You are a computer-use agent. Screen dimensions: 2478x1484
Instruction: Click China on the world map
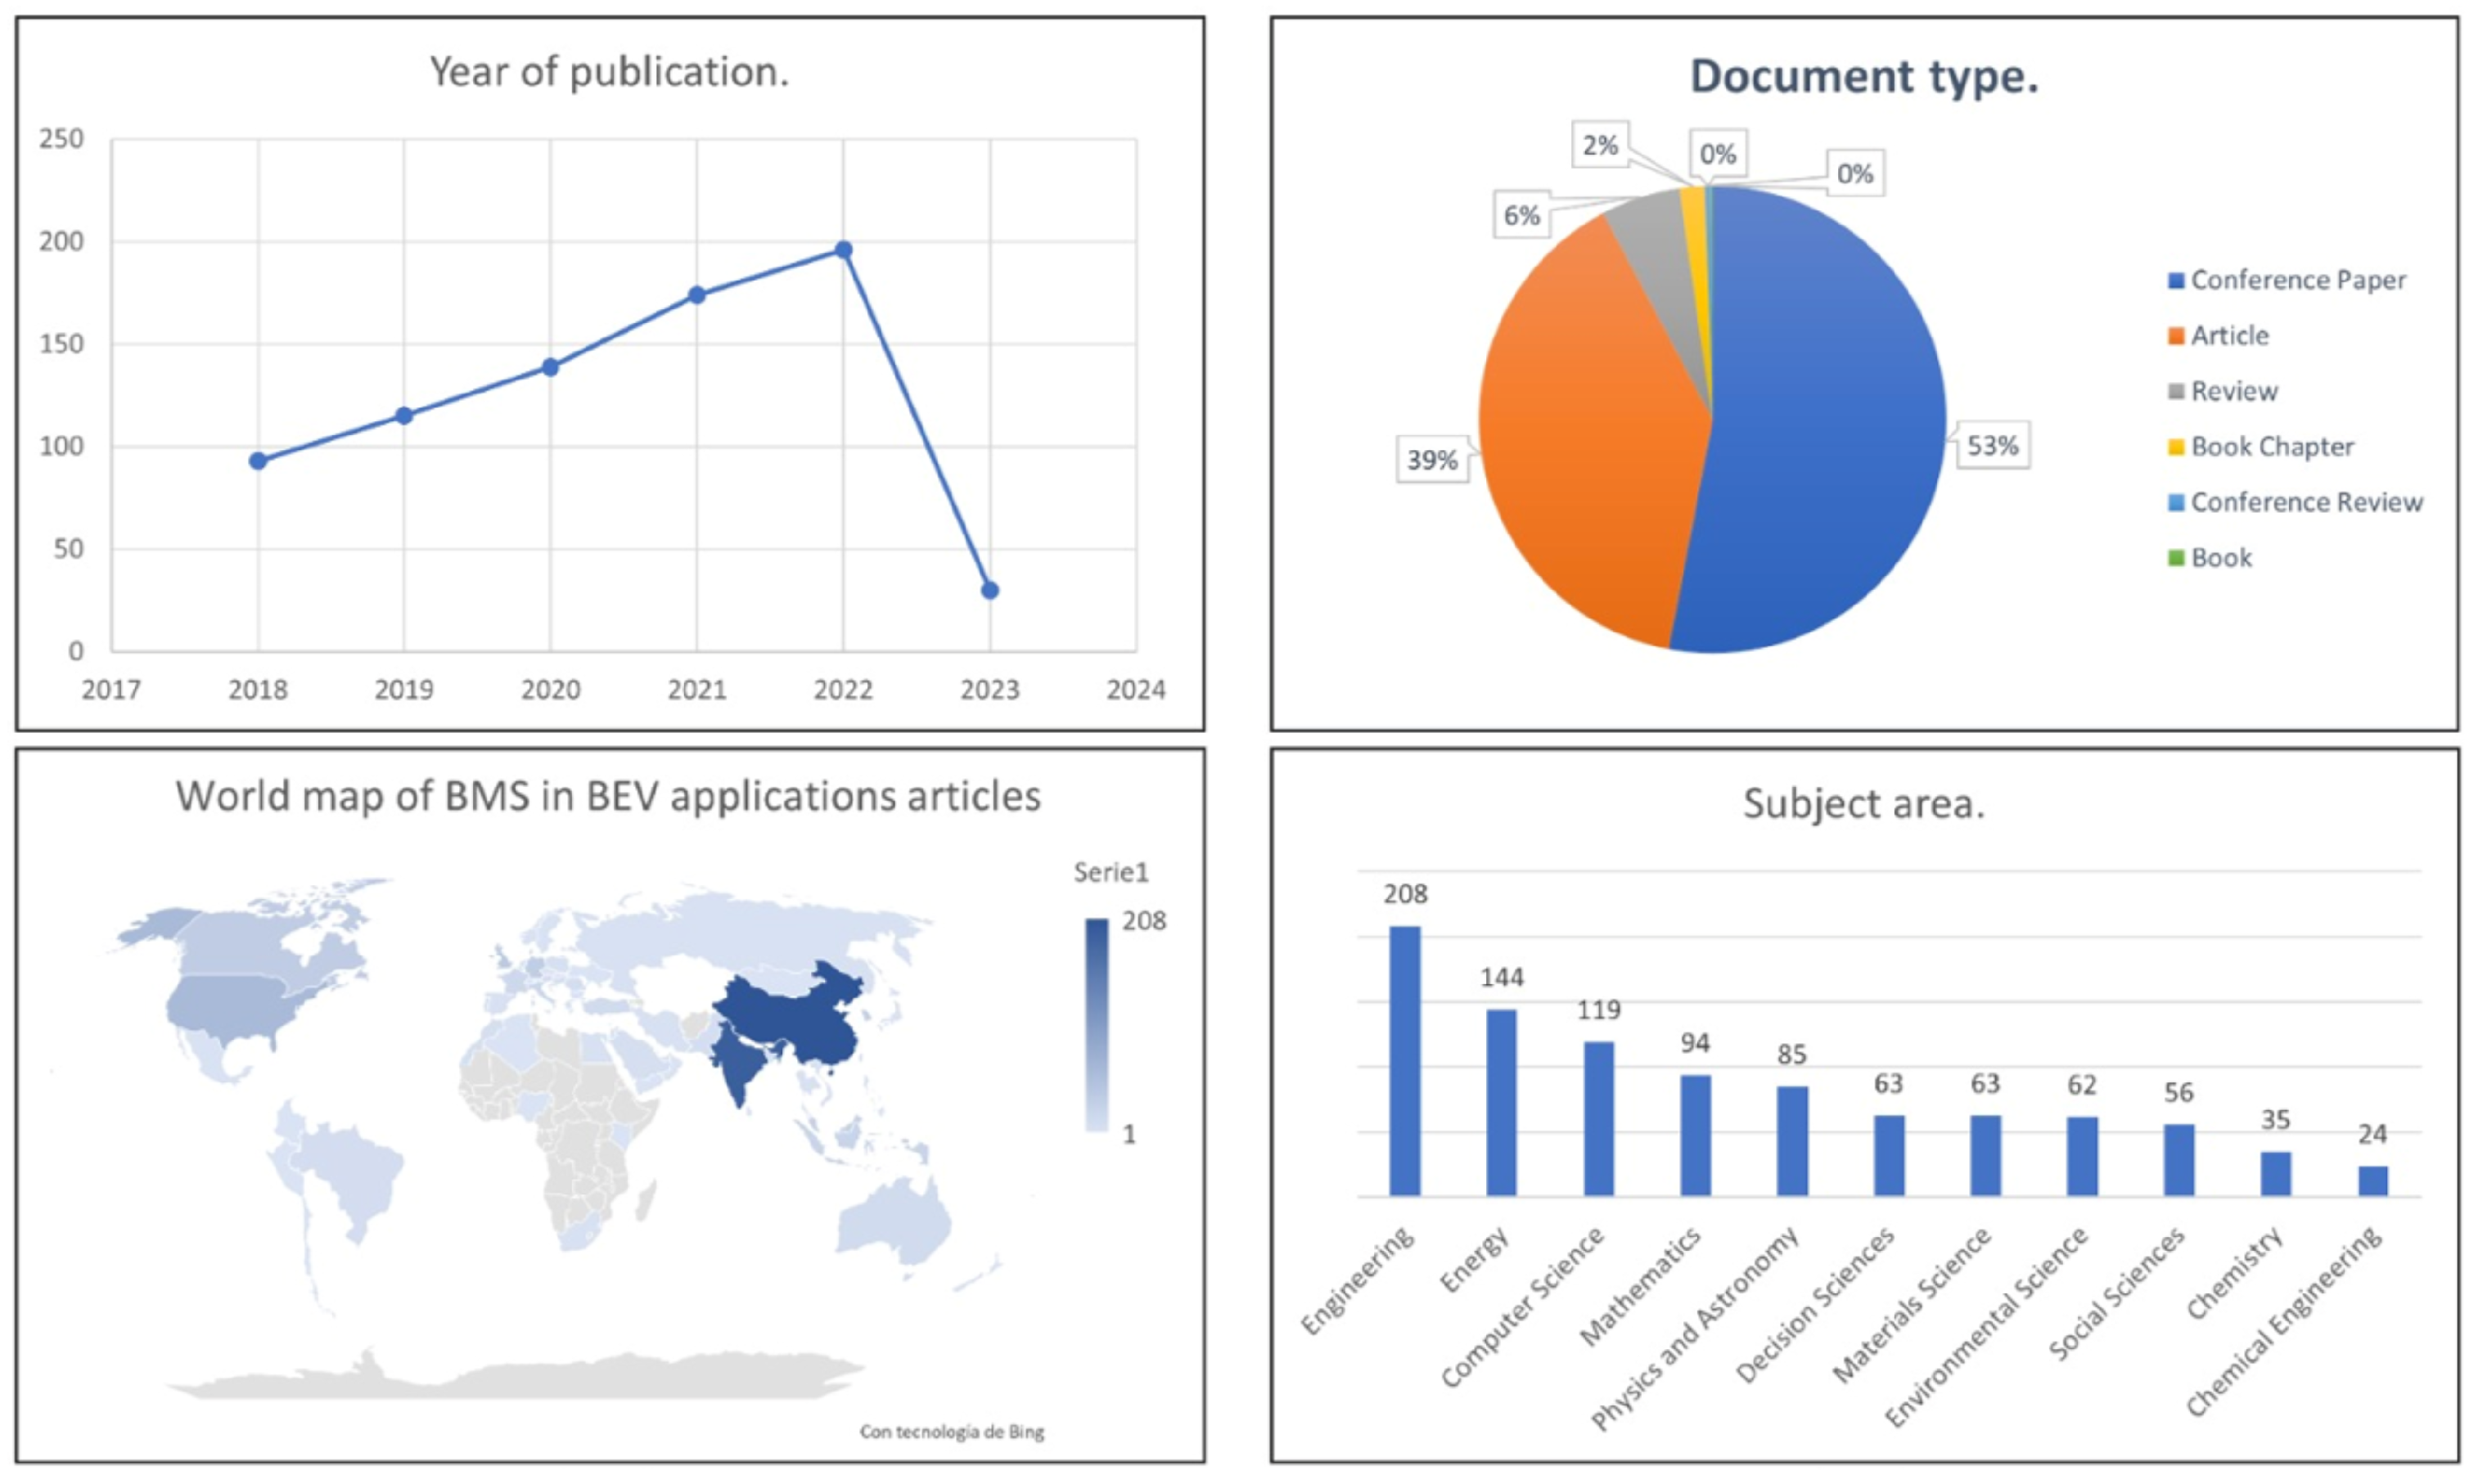point(800,1025)
